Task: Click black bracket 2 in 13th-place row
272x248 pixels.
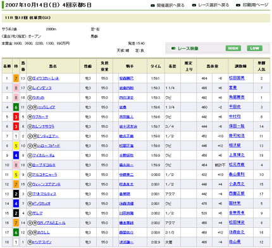Action: pos(16,194)
